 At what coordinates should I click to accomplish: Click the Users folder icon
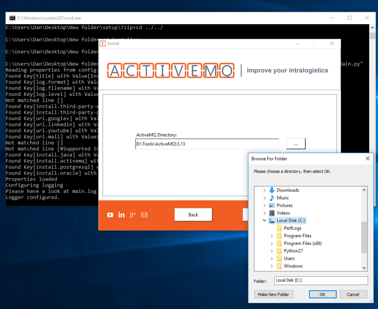pos(279,258)
